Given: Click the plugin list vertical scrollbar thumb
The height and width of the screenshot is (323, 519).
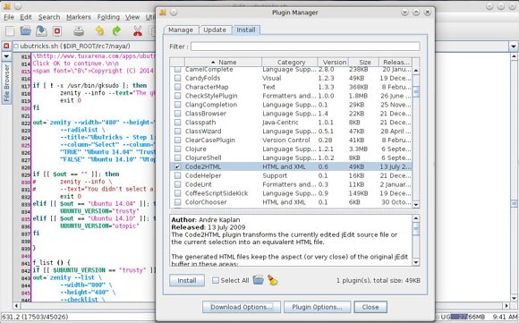Looking at the screenshot, I should coord(416,91).
